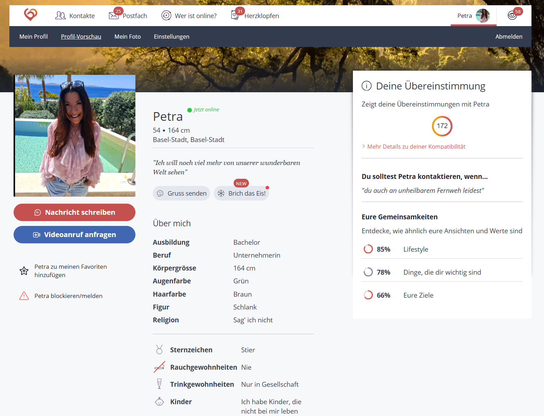Click the Wer ist online radar icon
Screen dimensions: 544x416
[166, 16]
